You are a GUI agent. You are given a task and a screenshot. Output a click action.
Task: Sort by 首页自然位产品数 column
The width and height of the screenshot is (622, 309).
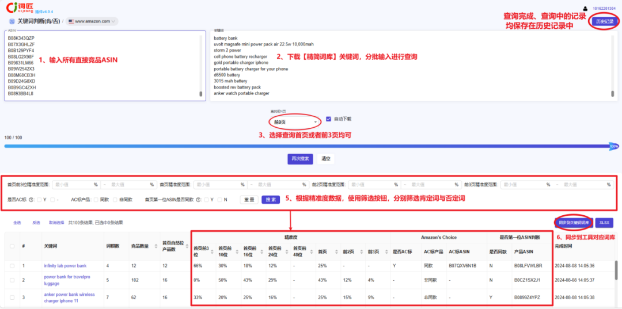pyautogui.click(x=187, y=246)
